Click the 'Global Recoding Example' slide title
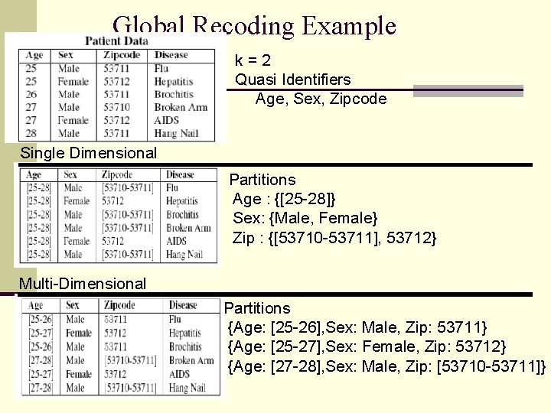This screenshot has height=413, width=551. (x=254, y=25)
